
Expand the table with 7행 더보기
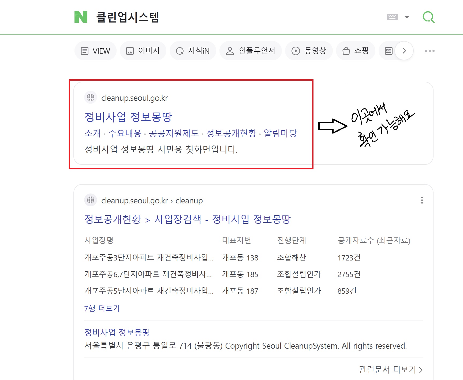[102, 308]
